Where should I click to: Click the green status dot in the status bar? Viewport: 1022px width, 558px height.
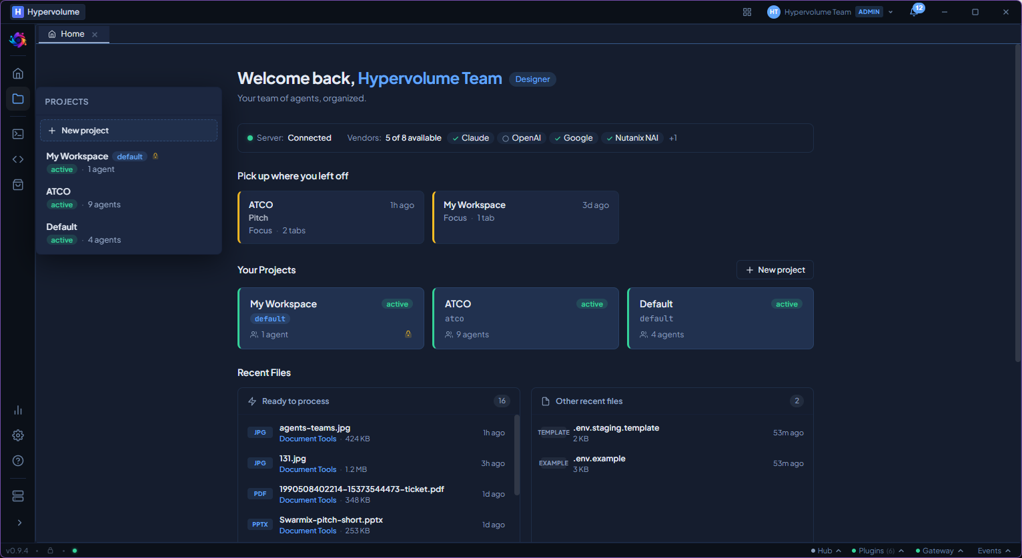[x=75, y=551]
